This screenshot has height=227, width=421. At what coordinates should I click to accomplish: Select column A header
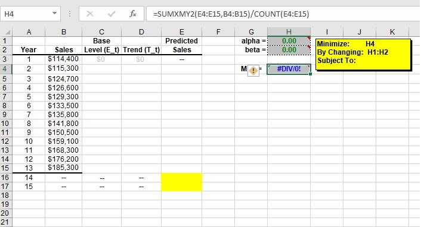click(29, 32)
